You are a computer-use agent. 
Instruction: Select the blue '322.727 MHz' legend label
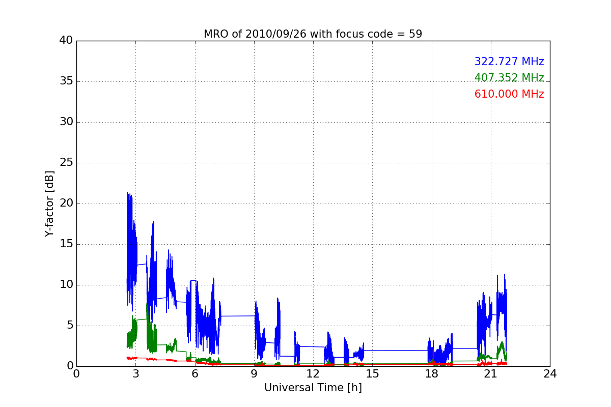click(509, 62)
